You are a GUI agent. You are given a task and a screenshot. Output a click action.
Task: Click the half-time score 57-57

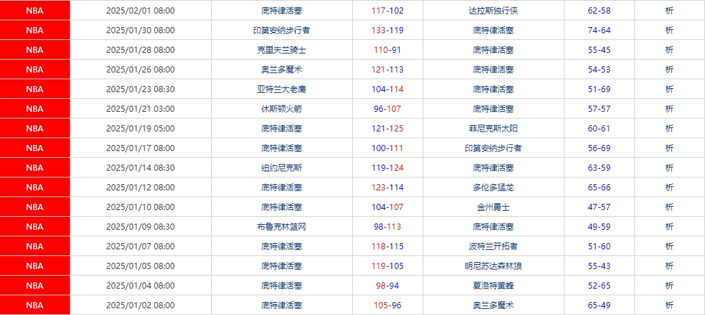599,109
